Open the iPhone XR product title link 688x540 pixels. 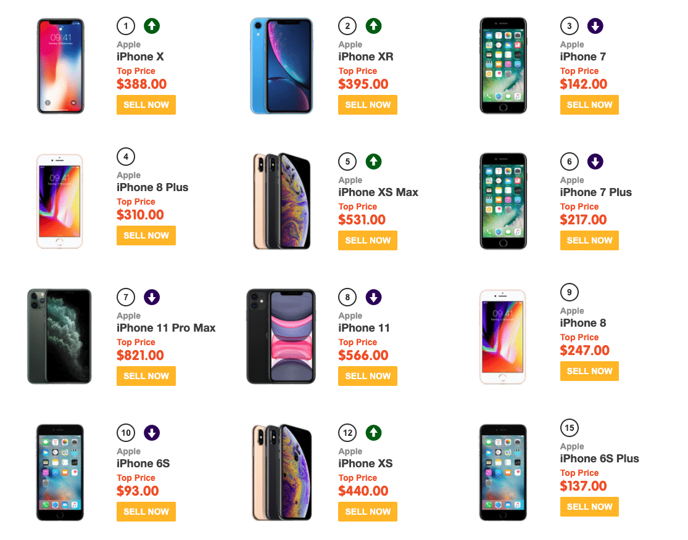pyautogui.click(x=365, y=57)
